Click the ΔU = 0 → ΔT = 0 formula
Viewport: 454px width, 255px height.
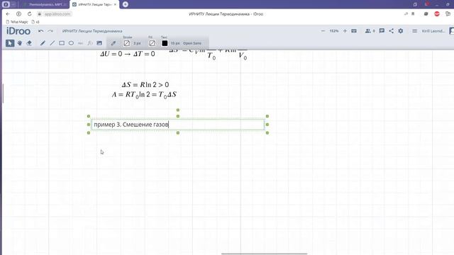click(x=128, y=54)
